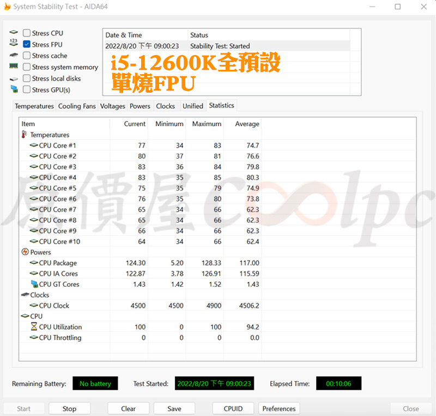Select the 'Stability Test: Started' log entry

227,46
